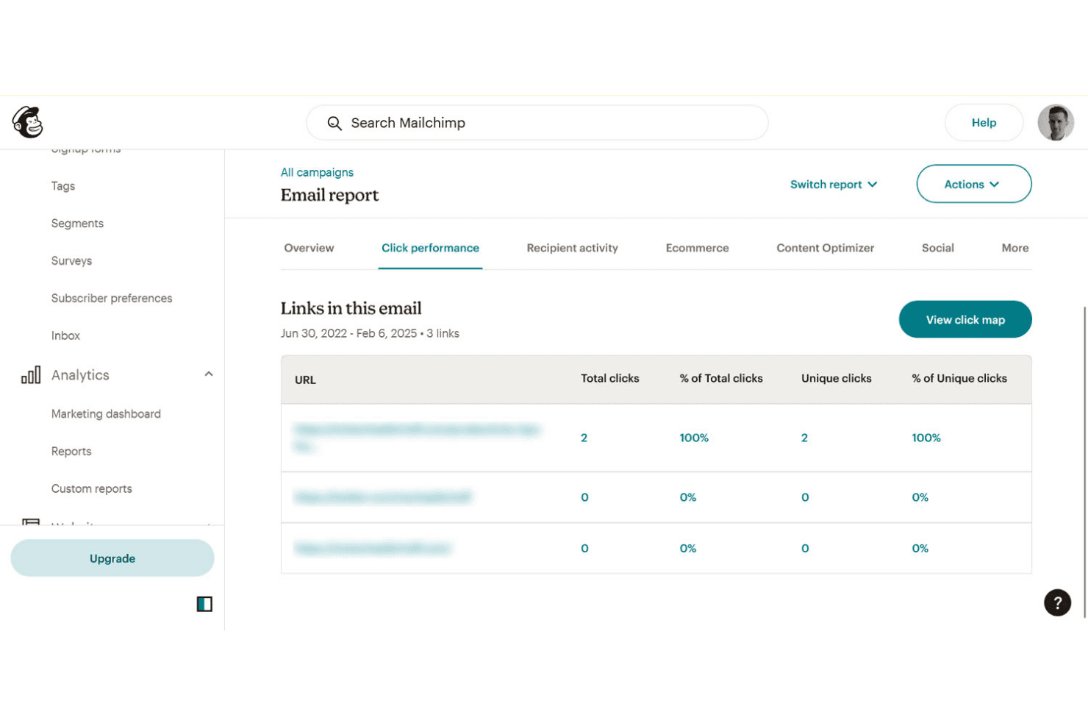Open the More tab menu
The height and width of the screenshot is (726, 1088).
click(1014, 248)
